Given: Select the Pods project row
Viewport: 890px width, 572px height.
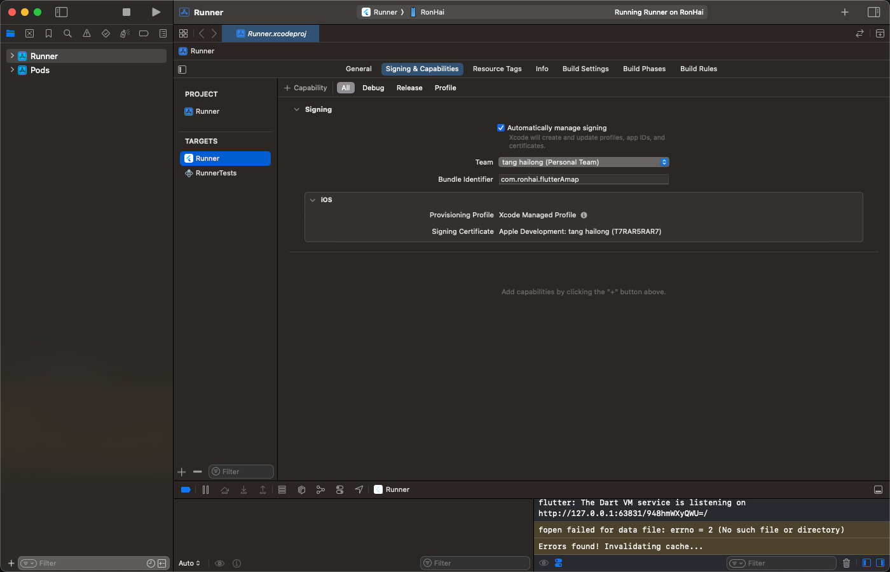Looking at the screenshot, I should pos(86,70).
